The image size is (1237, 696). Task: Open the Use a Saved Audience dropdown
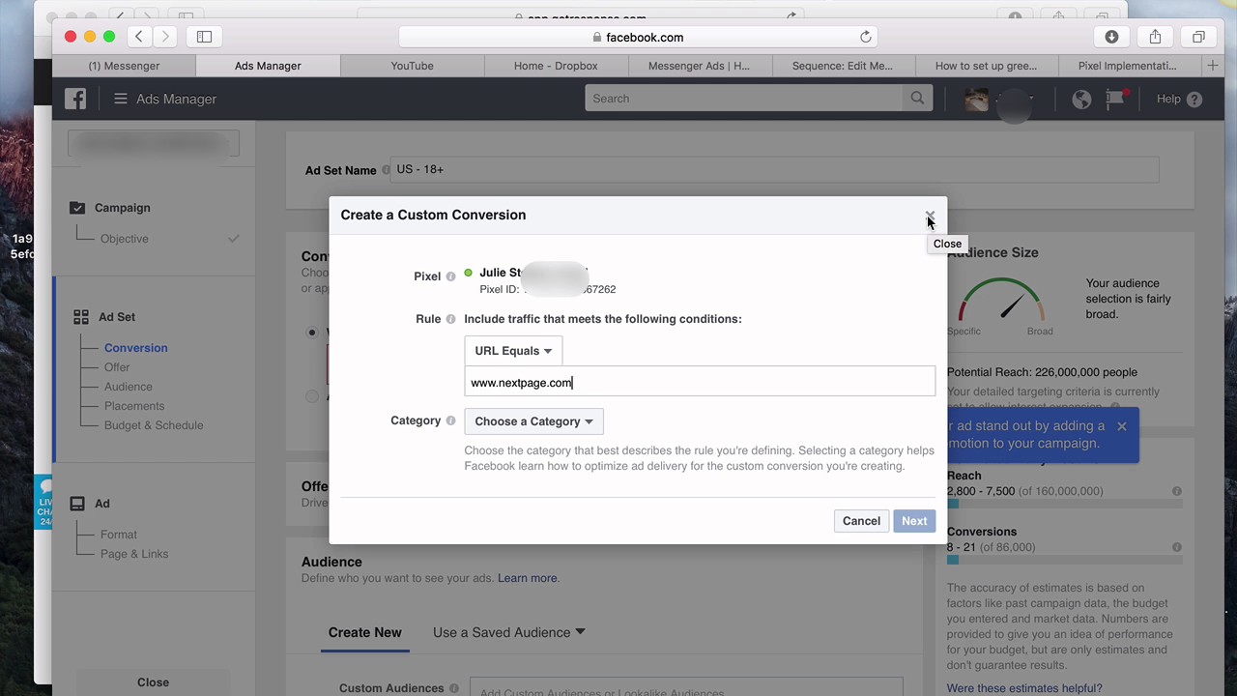pyautogui.click(x=509, y=632)
